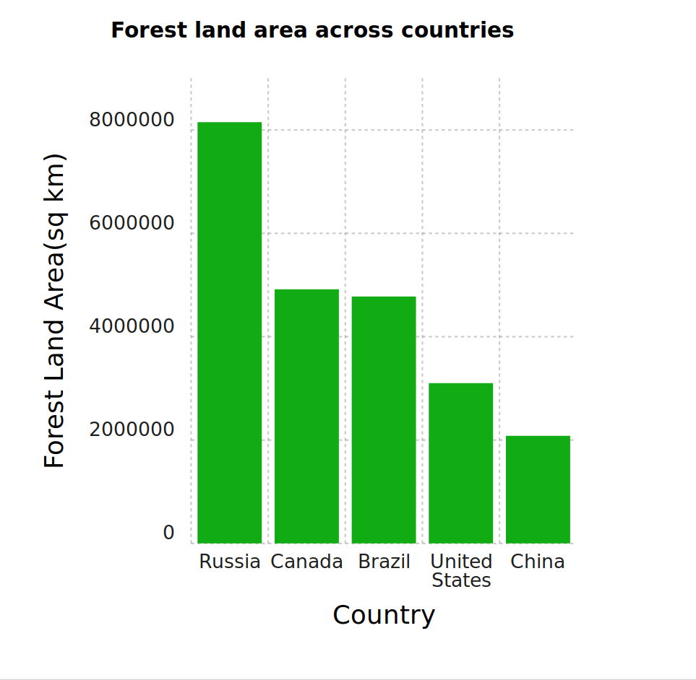Click the 'Russia' x-axis label

point(230,562)
